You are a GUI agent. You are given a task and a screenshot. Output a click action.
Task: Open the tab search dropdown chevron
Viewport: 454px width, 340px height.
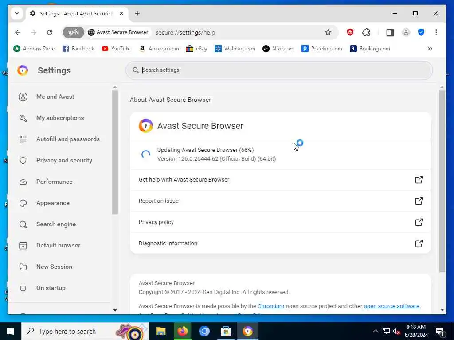pos(17,13)
